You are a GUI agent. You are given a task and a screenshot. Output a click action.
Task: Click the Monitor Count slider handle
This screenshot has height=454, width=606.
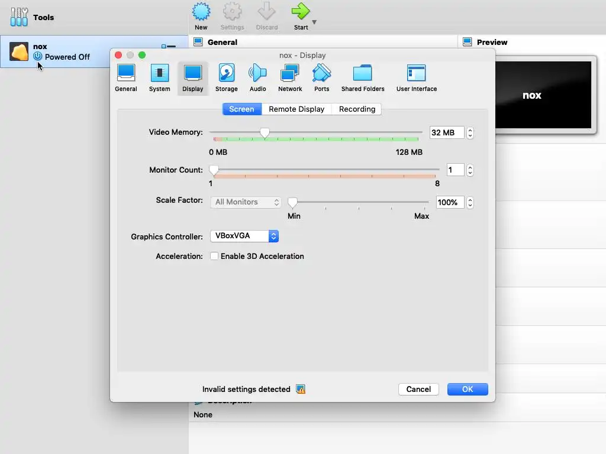point(214,170)
